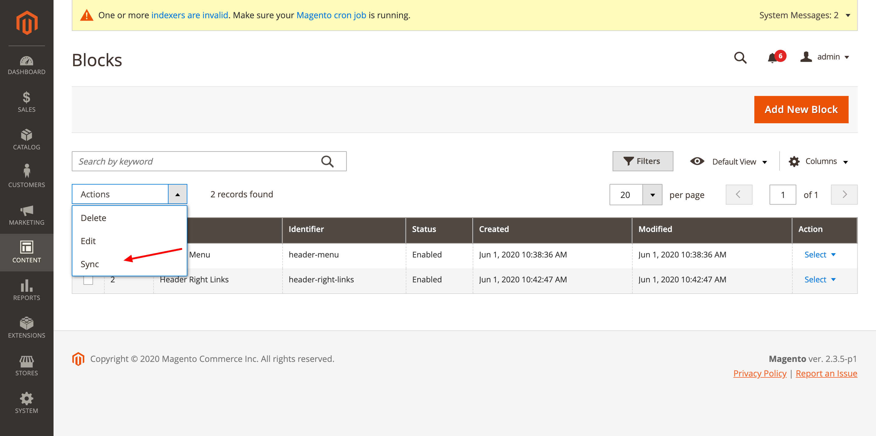This screenshot has width=876, height=436.
Task: Choose Delete from Actions menu
Action: click(x=93, y=218)
